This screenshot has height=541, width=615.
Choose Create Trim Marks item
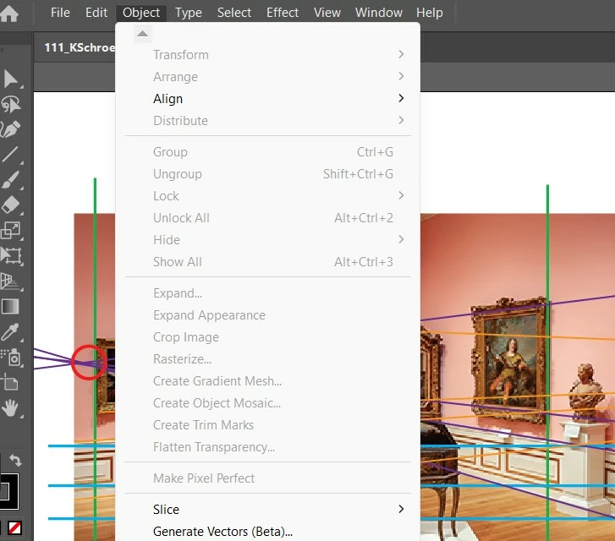(268, 424)
